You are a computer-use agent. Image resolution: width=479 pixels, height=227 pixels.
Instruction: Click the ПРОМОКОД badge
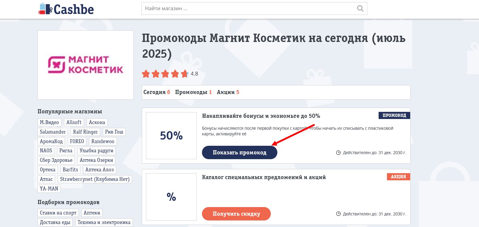(394, 115)
